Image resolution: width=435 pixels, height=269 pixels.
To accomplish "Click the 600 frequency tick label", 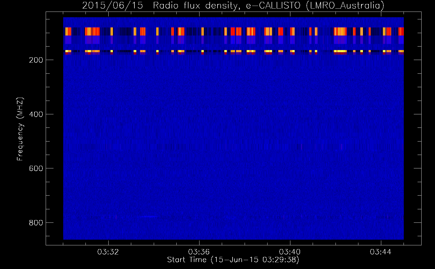I will (x=36, y=168).
